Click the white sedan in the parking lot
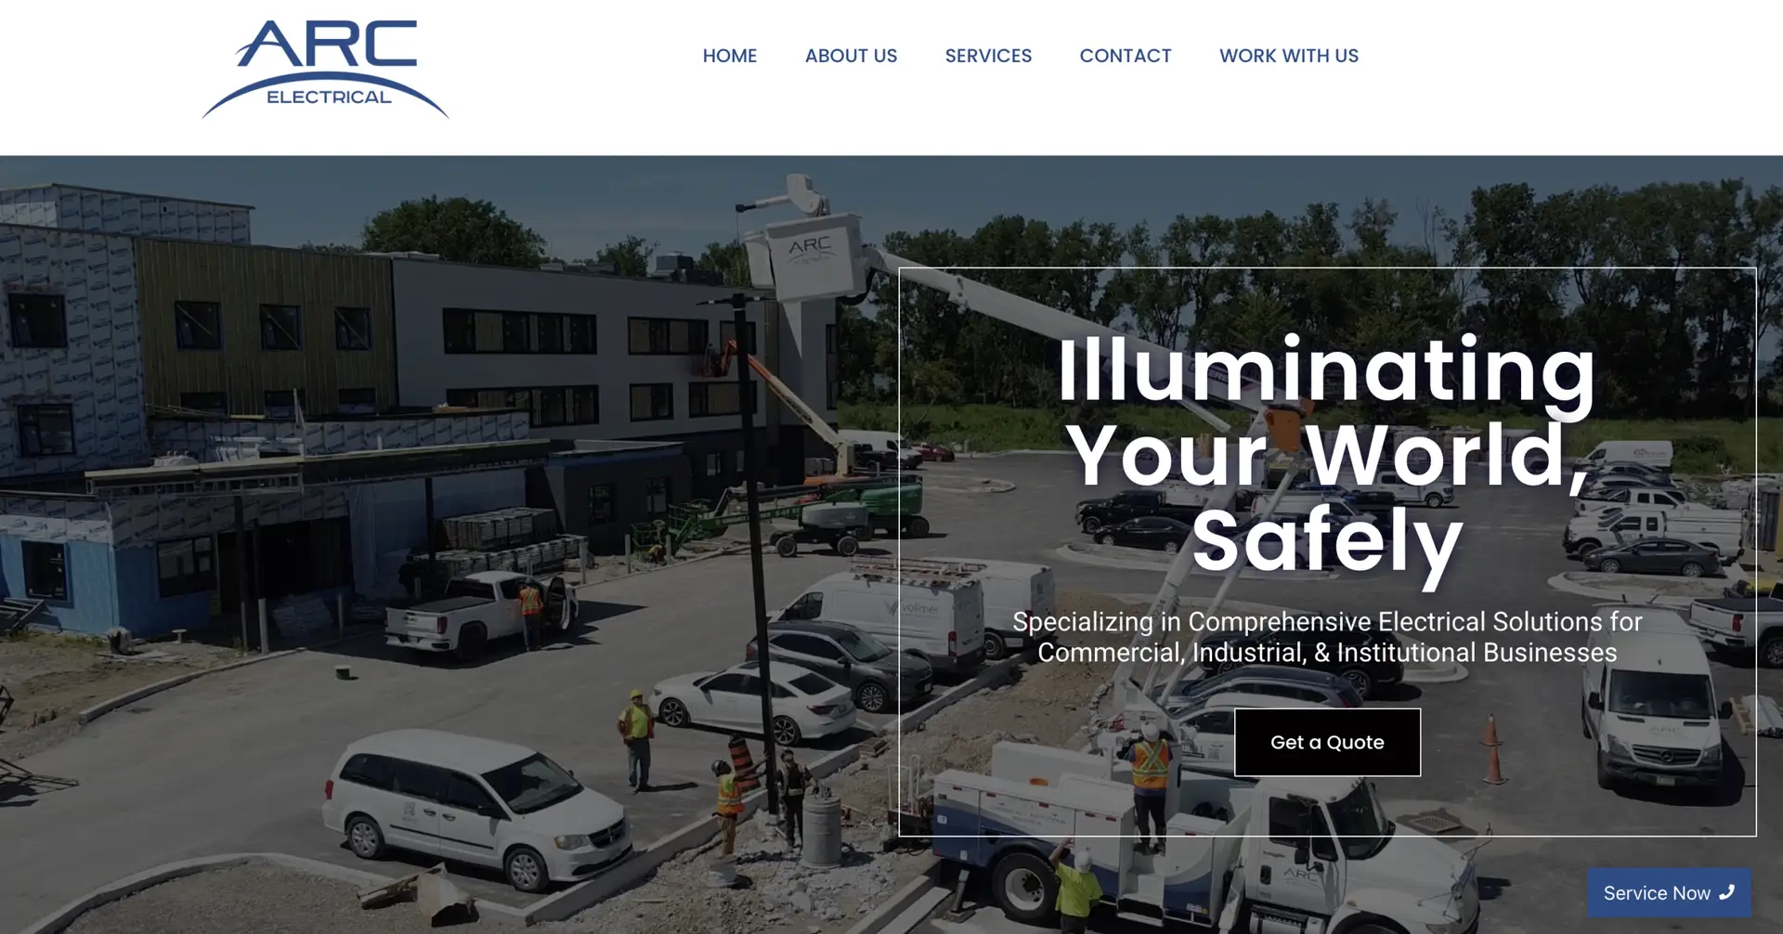Screen dimensions: 1783x934 [x=754, y=703]
